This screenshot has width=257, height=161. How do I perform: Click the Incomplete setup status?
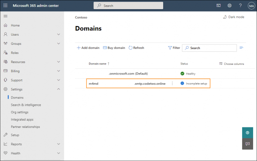tap(196, 84)
